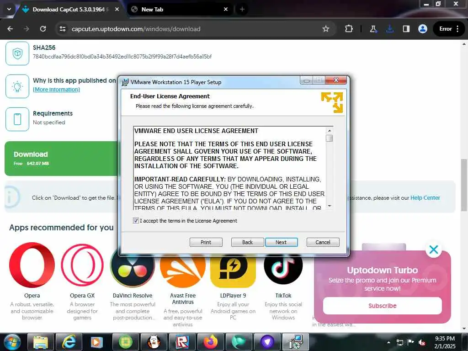This screenshot has width=468, height=351.
Task: Click the license text scrollbar up arrow
Action: (x=329, y=130)
